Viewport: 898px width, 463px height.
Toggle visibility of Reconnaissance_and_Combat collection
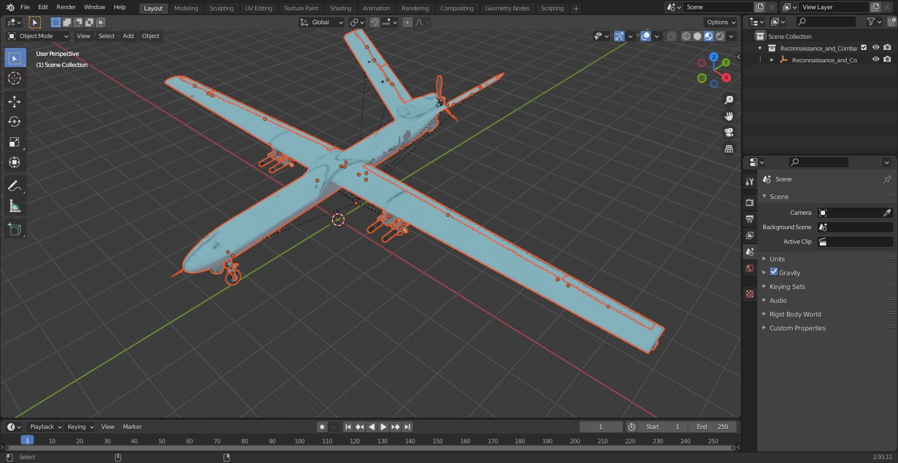[876, 48]
